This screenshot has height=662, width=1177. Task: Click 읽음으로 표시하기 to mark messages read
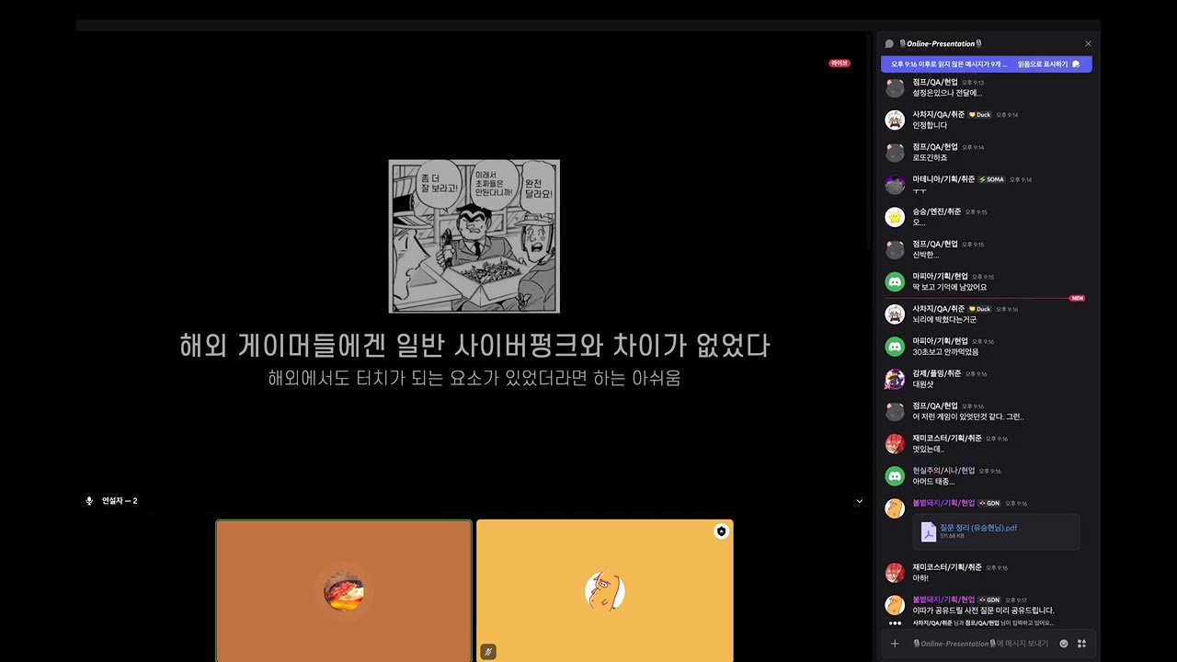click(1048, 64)
